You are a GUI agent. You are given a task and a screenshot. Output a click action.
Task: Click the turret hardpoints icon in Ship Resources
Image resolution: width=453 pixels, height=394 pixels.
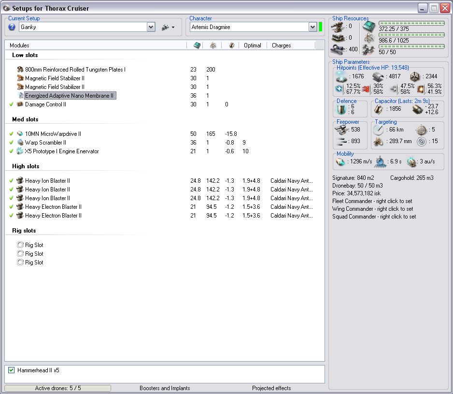338,26
